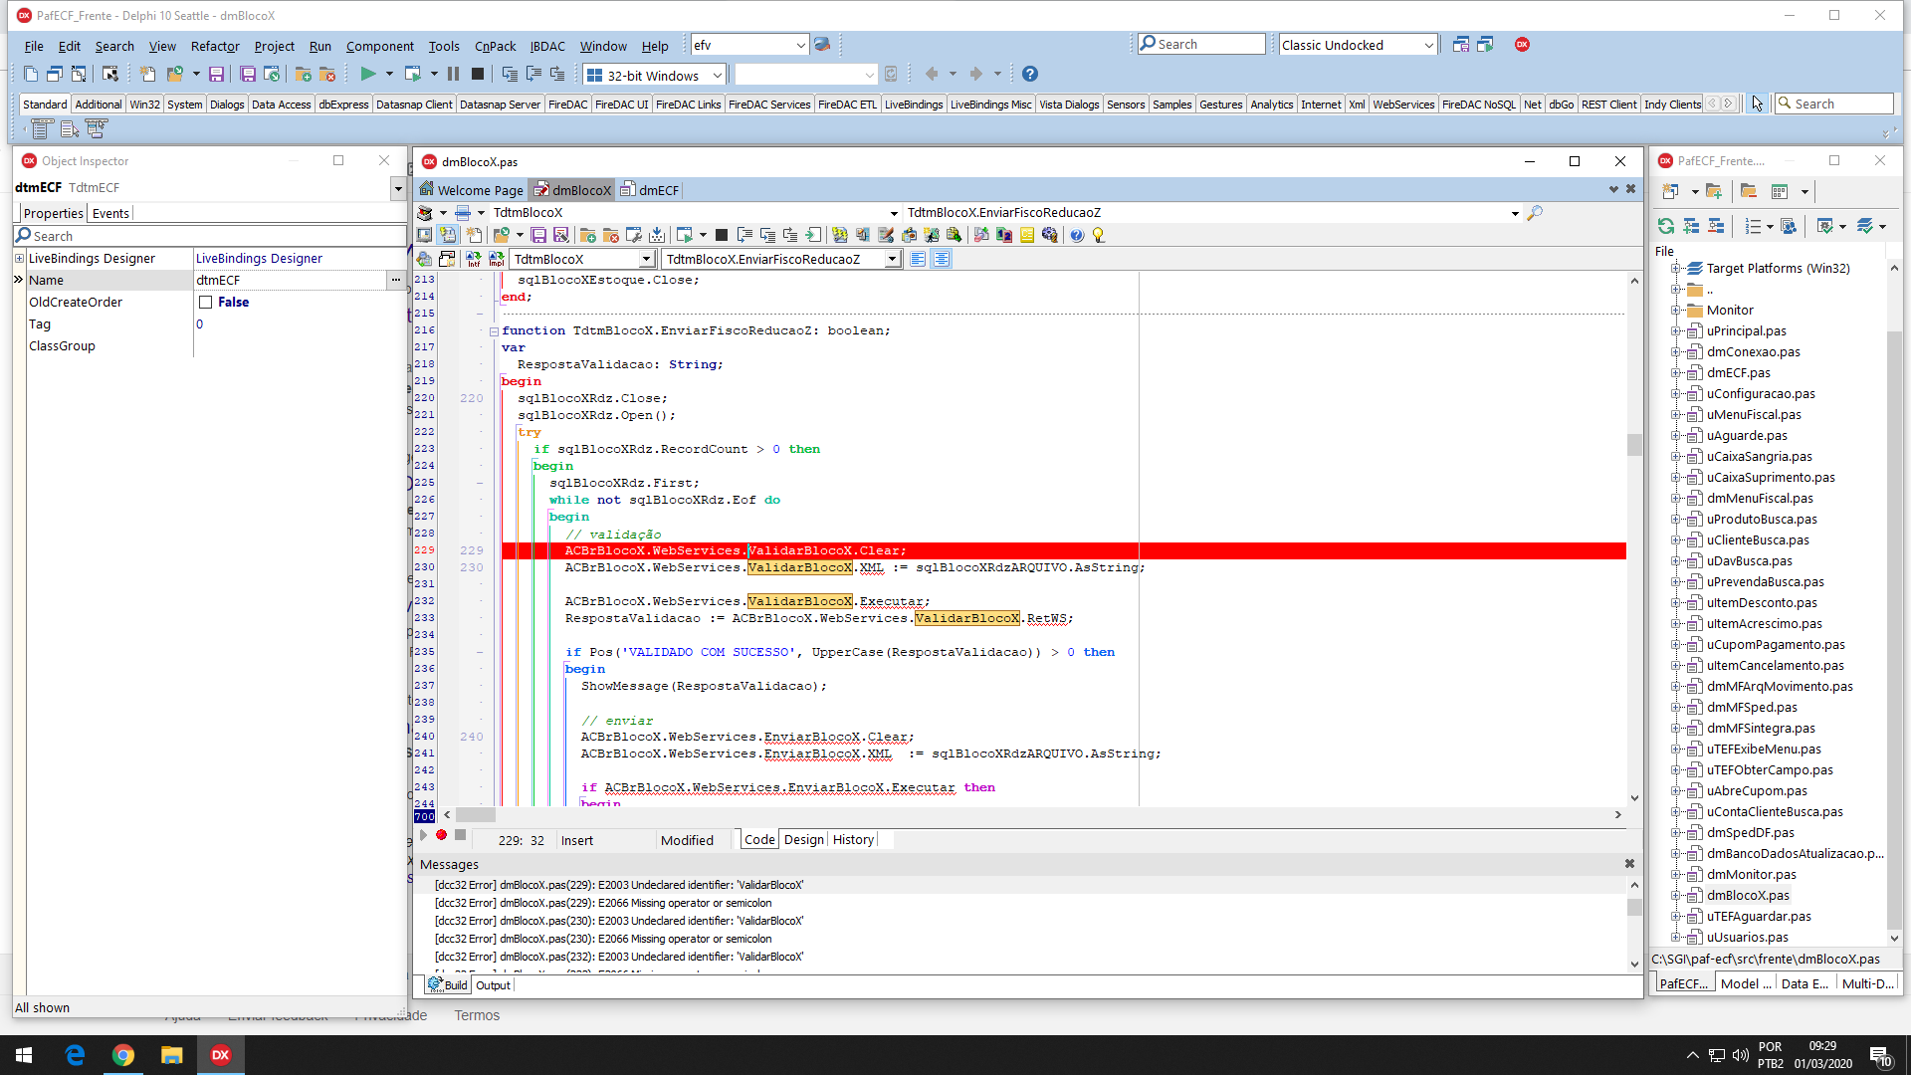Viewport: 1911px width, 1075px height.
Task: Click the red breakpoint record dot
Action: point(441,835)
